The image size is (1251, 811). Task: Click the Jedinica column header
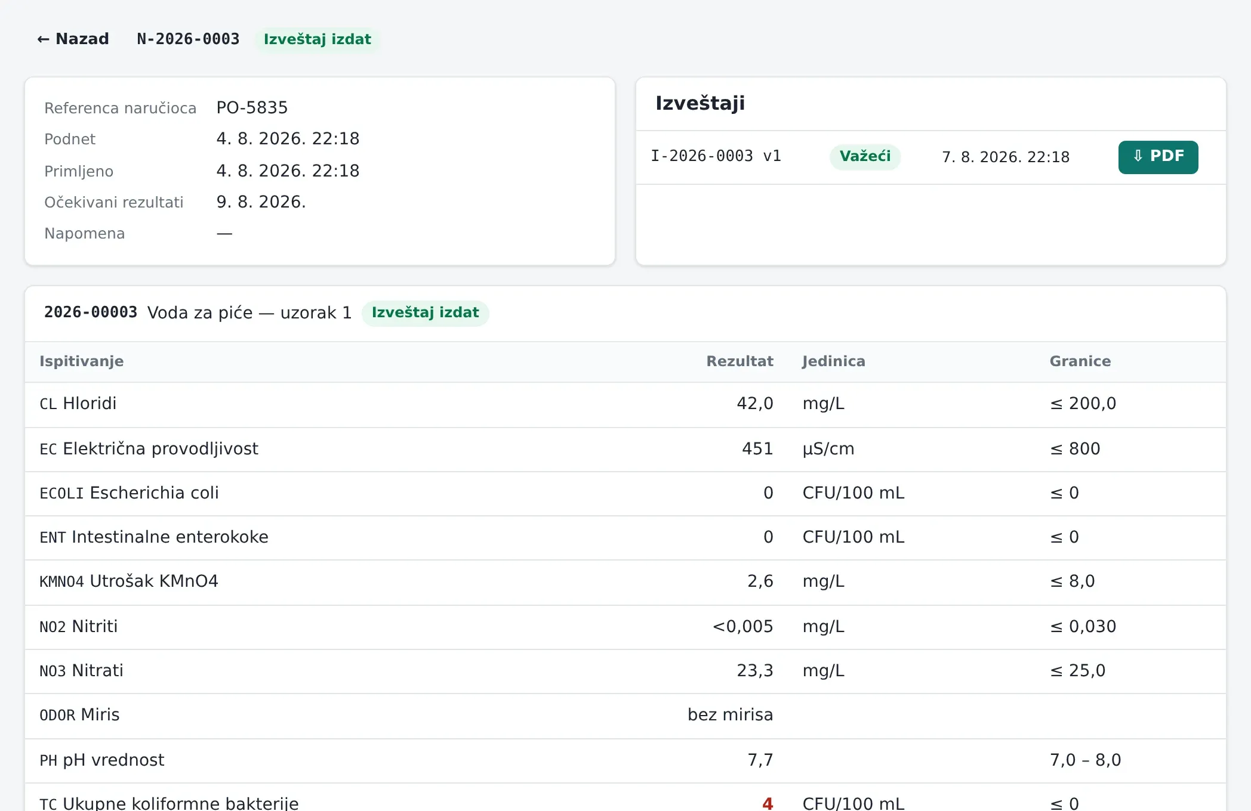[x=833, y=361]
